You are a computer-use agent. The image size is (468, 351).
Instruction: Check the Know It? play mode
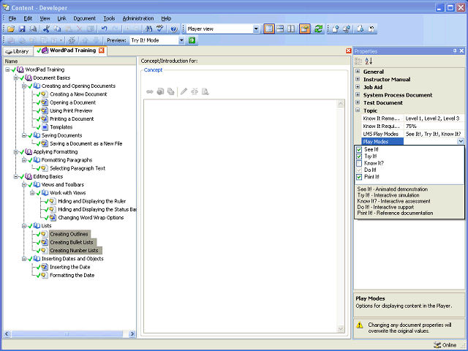[x=359, y=163]
